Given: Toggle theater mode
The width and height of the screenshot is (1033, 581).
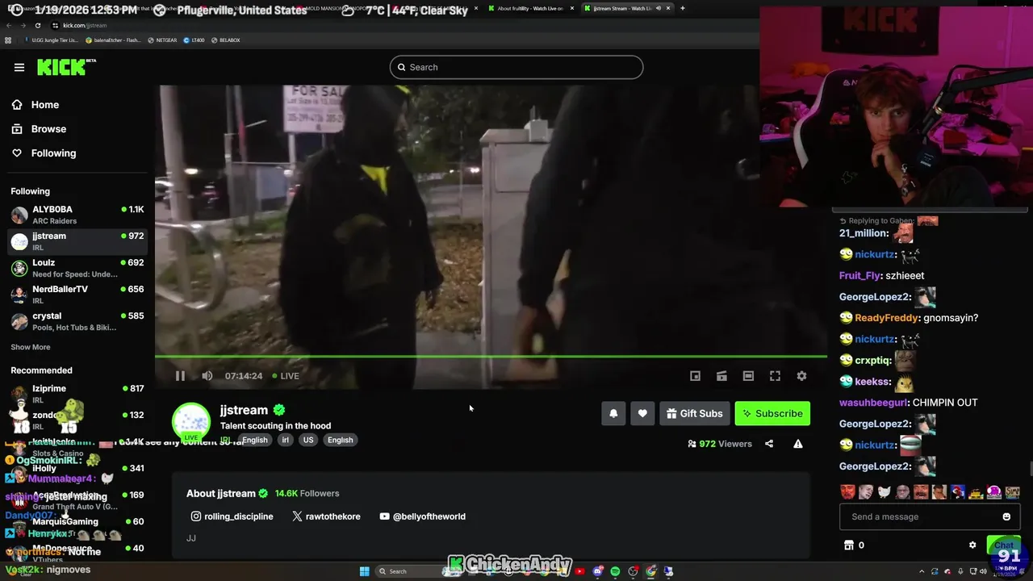Looking at the screenshot, I should [748, 376].
